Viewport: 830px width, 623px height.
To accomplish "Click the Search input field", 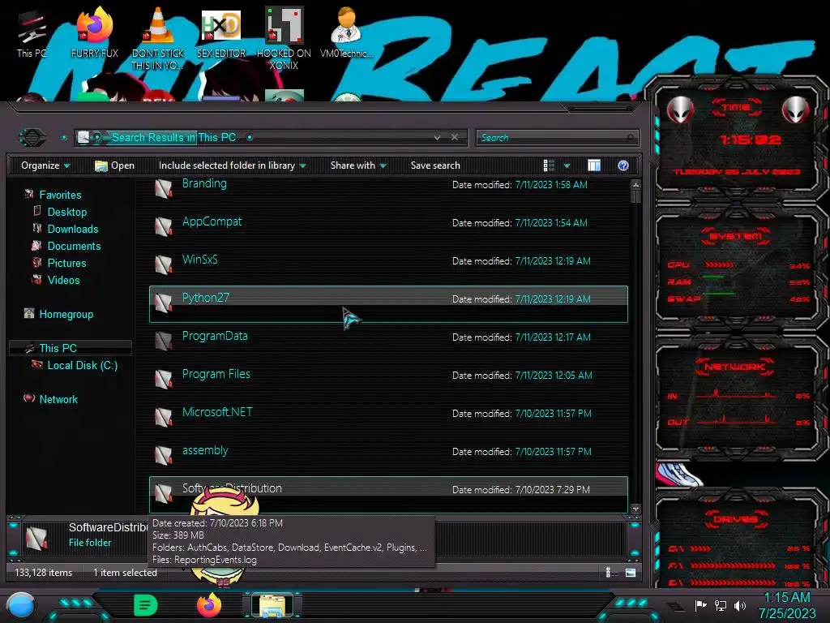I will coord(557,138).
